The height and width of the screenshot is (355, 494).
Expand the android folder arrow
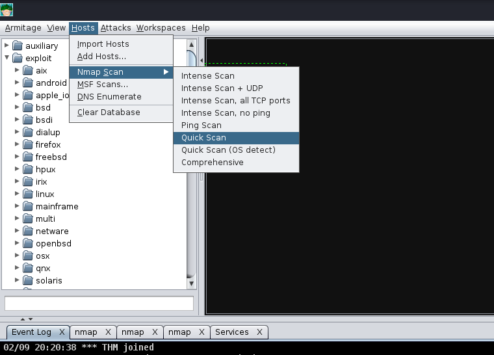pos(17,83)
